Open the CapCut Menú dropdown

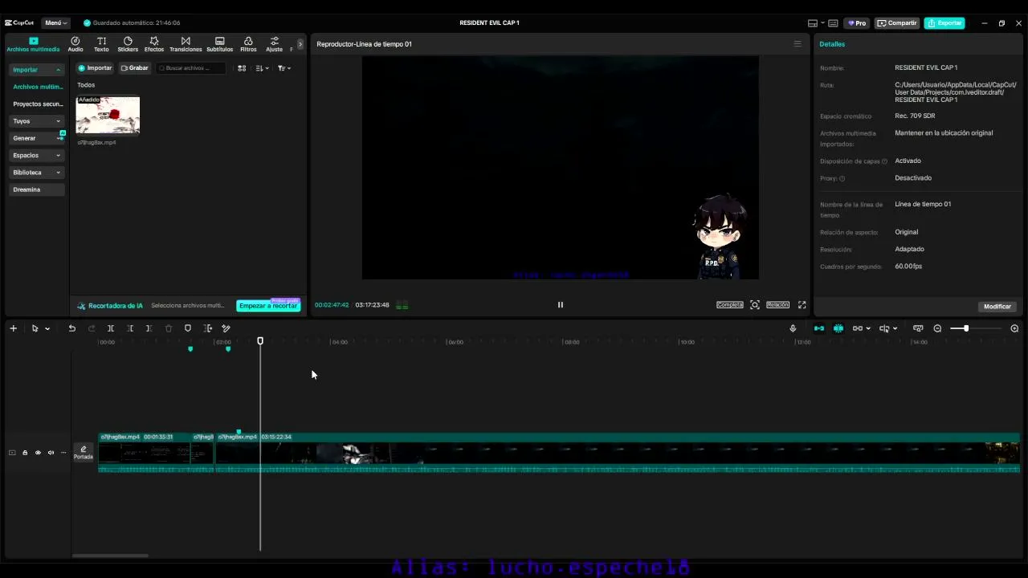(55, 23)
